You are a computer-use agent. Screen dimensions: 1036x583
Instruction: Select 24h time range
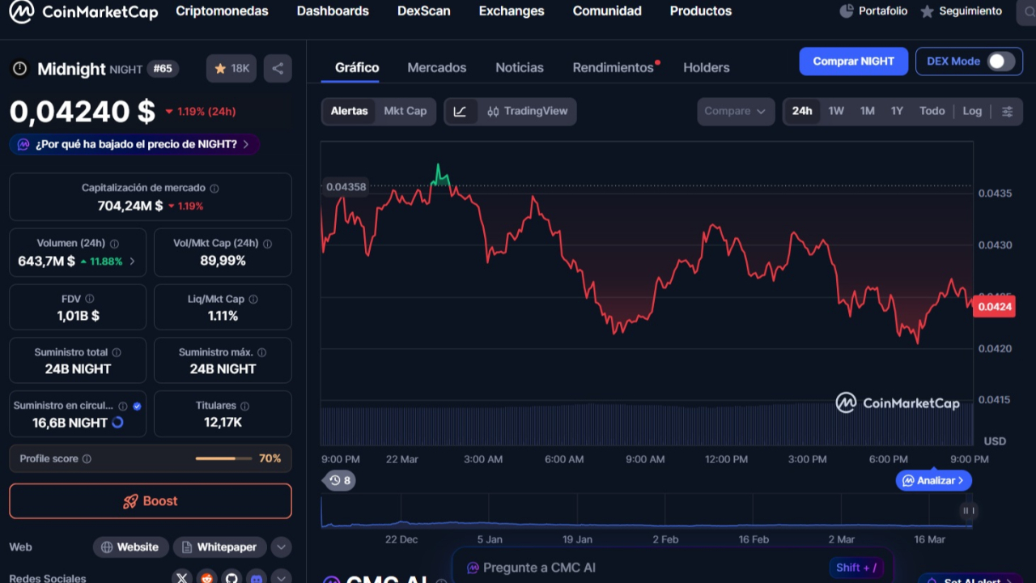(x=802, y=112)
